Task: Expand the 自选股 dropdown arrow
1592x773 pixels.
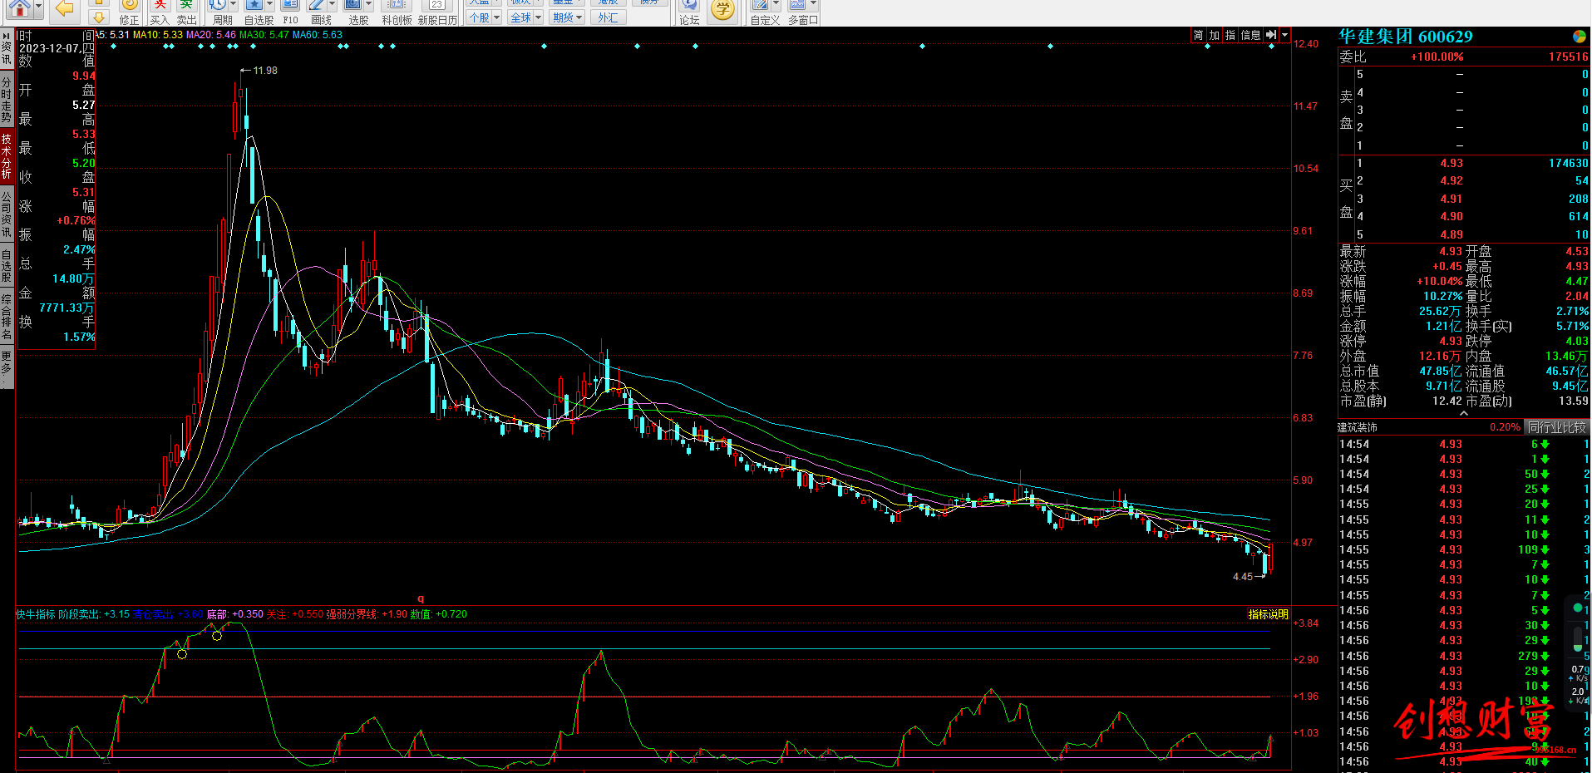Action: pos(269,5)
